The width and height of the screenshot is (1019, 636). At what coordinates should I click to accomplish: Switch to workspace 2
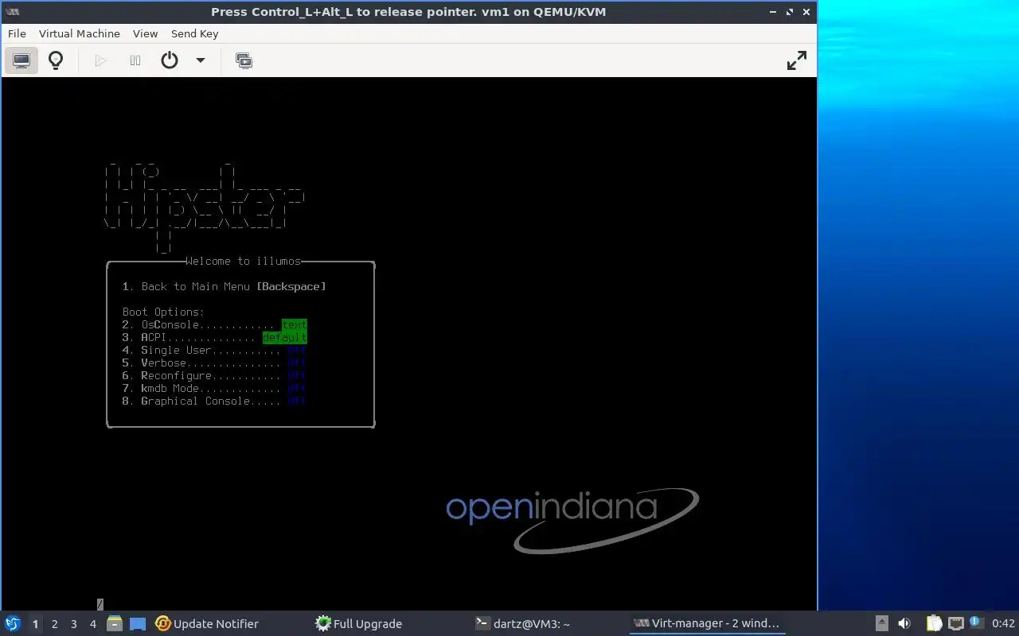(54, 624)
